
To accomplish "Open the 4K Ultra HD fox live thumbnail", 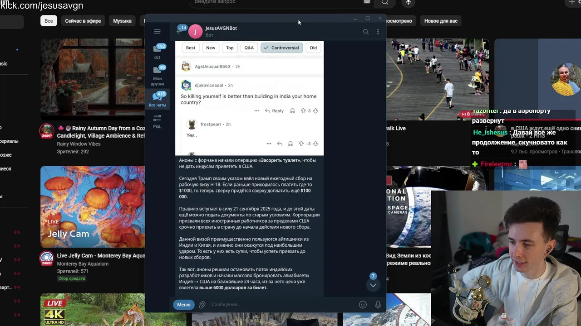I will point(93,310).
